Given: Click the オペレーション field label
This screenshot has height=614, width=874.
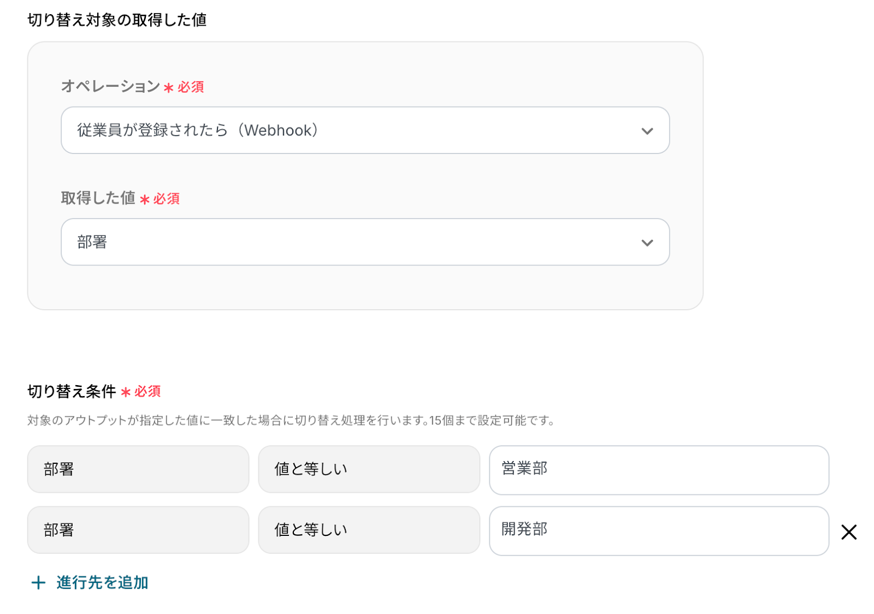Looking at the screenshot, I should [x=110, y=86].
